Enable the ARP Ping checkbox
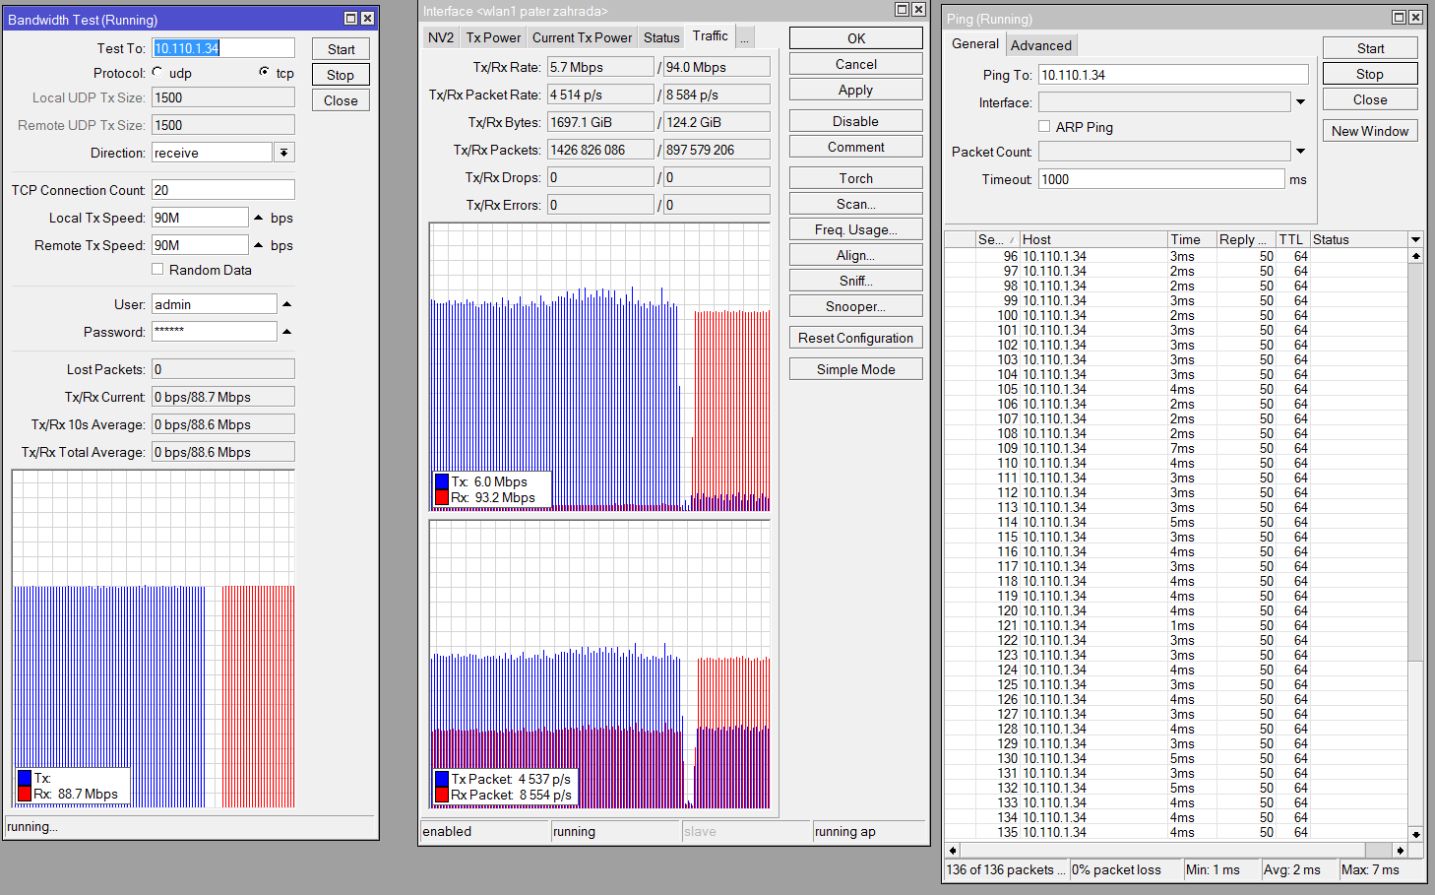 [x=1044, y=126]
